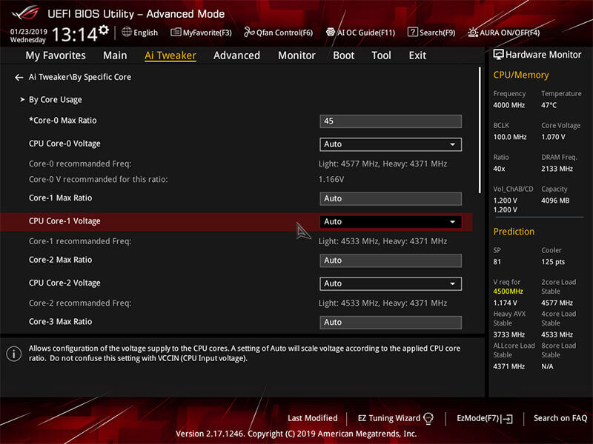Click the CPU Core-1 Voltage label
The height and width of the screenshot is (444, 593).
[64, 221]
